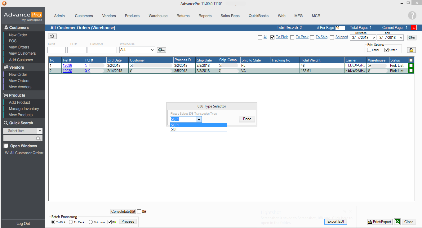Click the settings gear icon above filters
The image size is (422, 228).
[x=52, y=37]
